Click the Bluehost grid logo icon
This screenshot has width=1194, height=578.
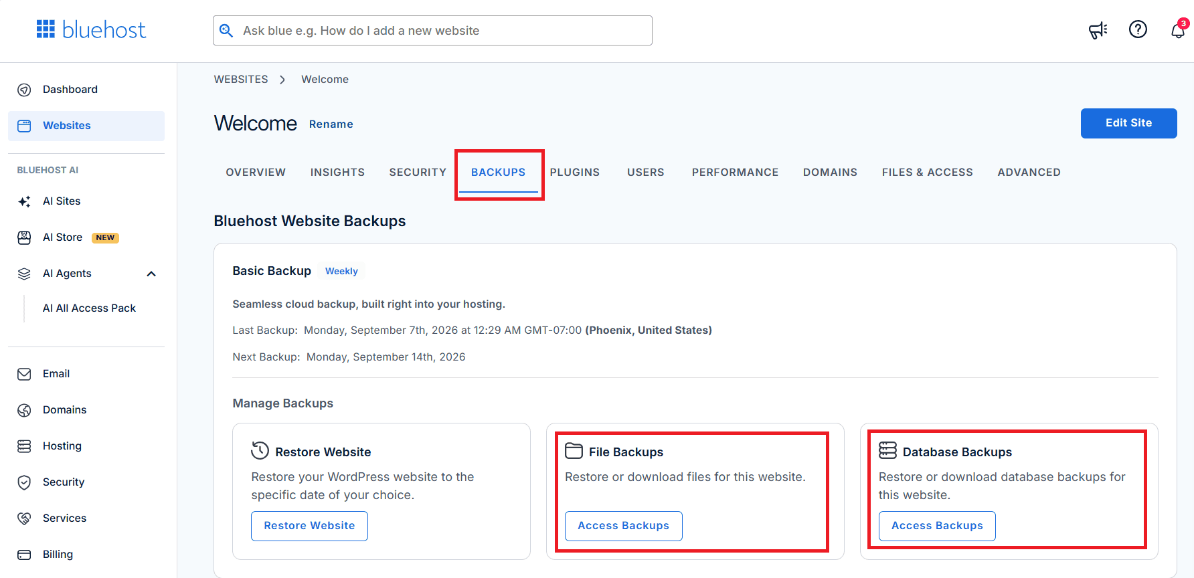click(x=46, y=29)
